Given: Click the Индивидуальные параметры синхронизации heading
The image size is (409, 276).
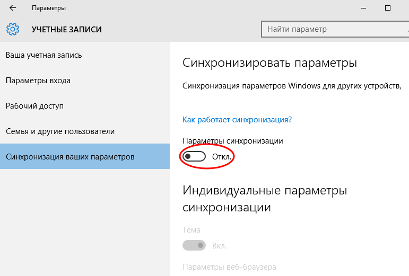Looking at the screenshot, I should click(x=265, y=199).
